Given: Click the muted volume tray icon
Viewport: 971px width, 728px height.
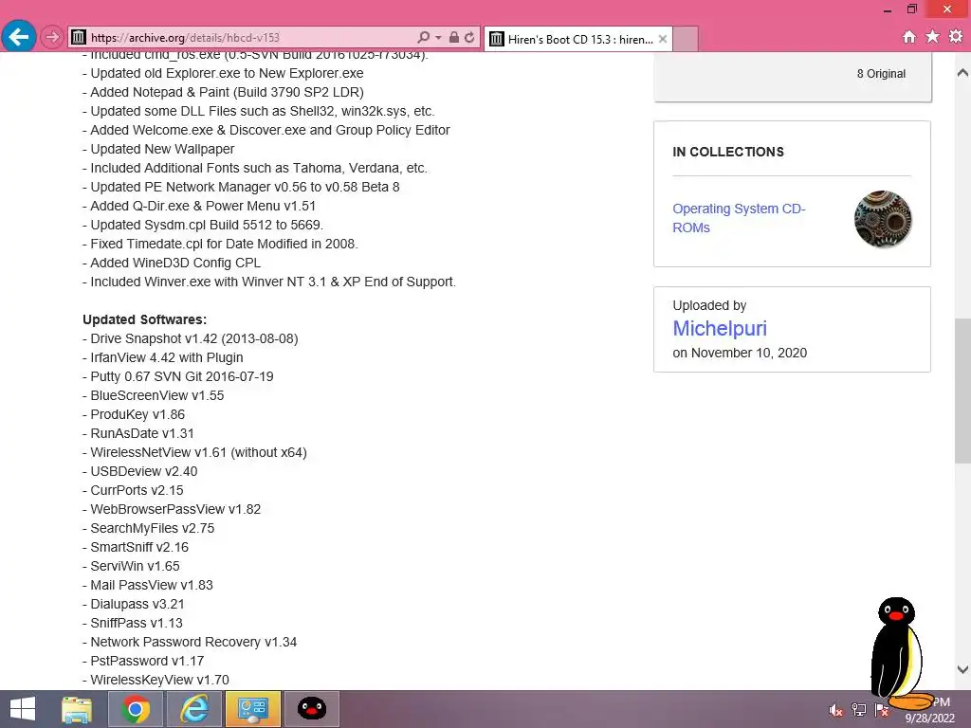Looking at the screenshot, I should click(x=836, y=710).
